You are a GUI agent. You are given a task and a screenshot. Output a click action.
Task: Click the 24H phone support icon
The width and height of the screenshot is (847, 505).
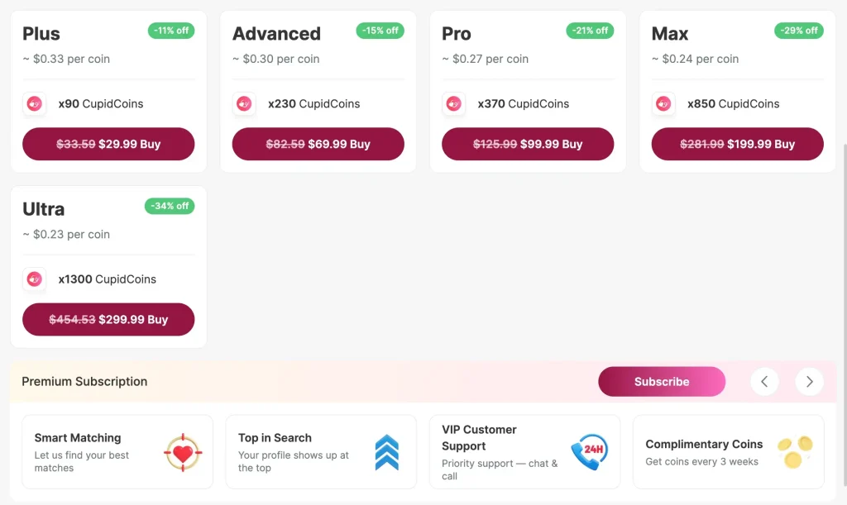(x=589, y=452)
